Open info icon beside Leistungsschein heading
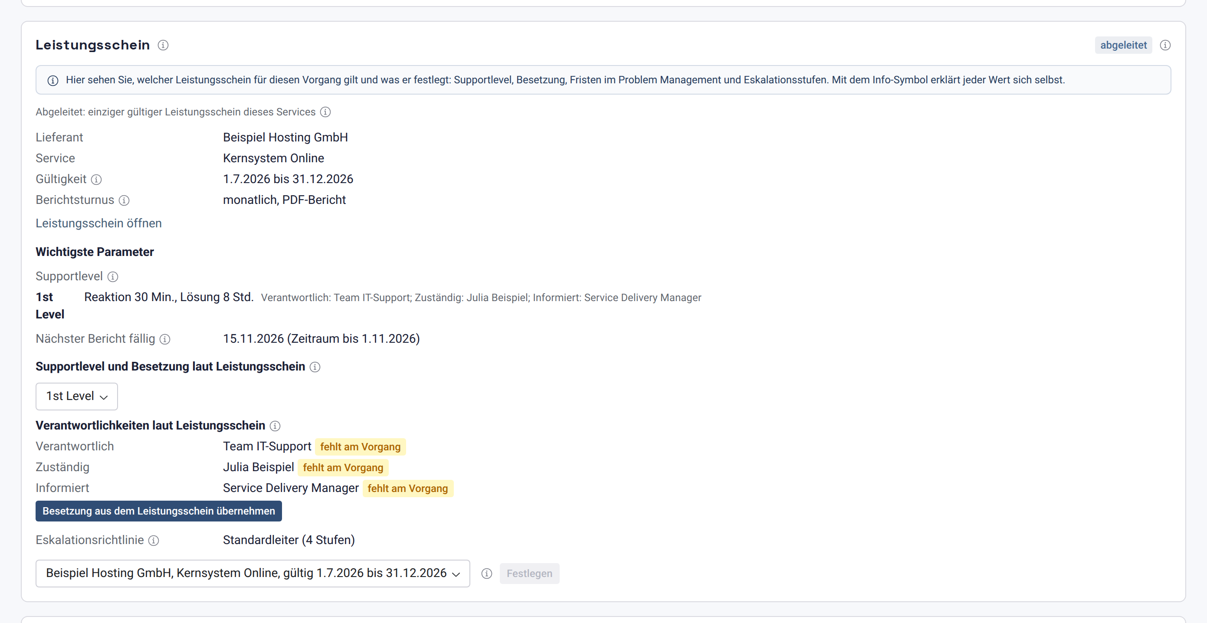 point(163,45)
